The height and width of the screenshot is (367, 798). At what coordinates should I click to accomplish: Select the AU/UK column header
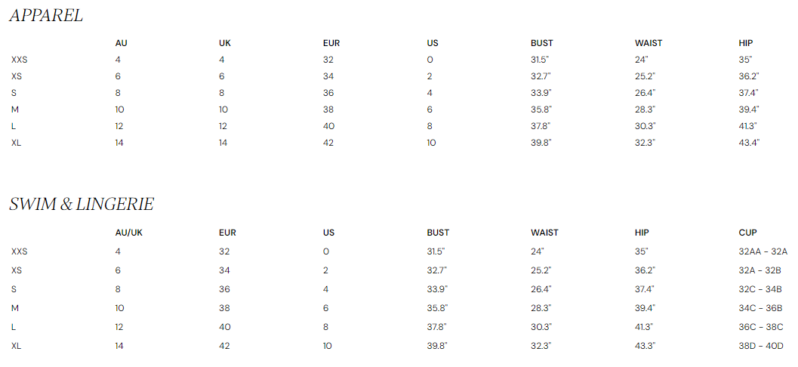coord(128,233)
